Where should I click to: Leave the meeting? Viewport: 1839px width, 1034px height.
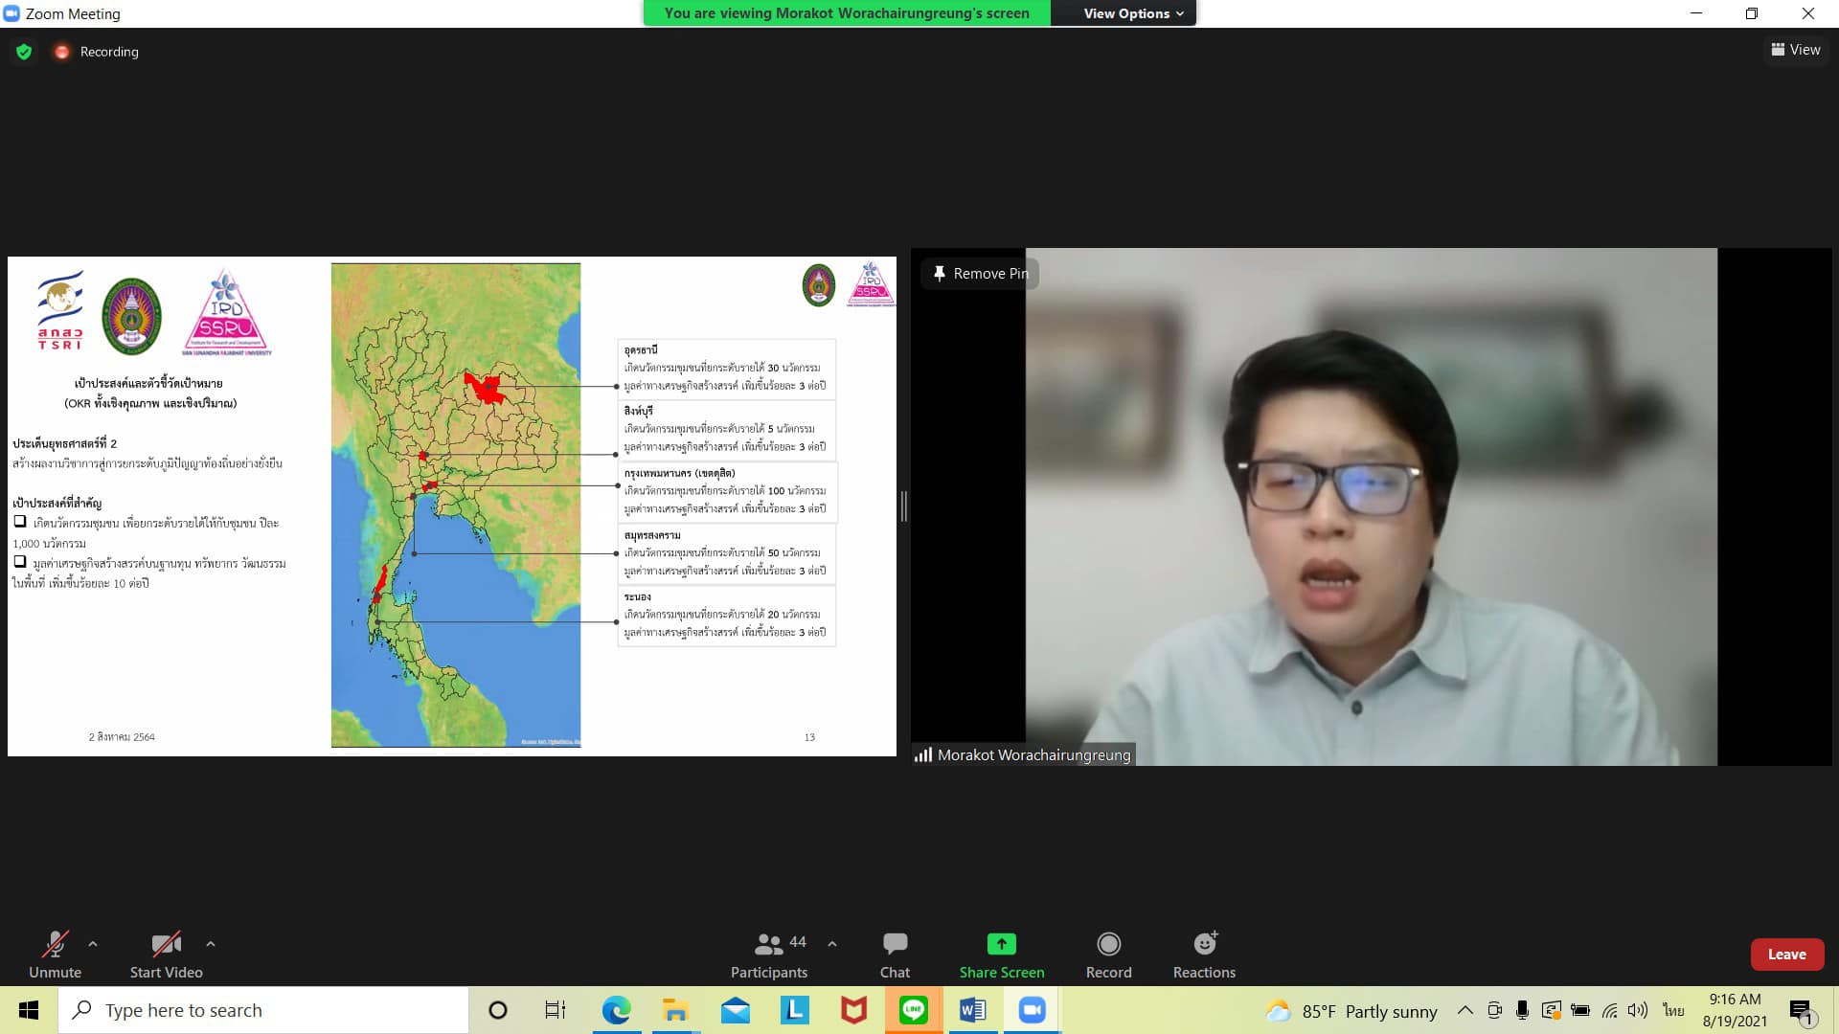click(1786, 955)
